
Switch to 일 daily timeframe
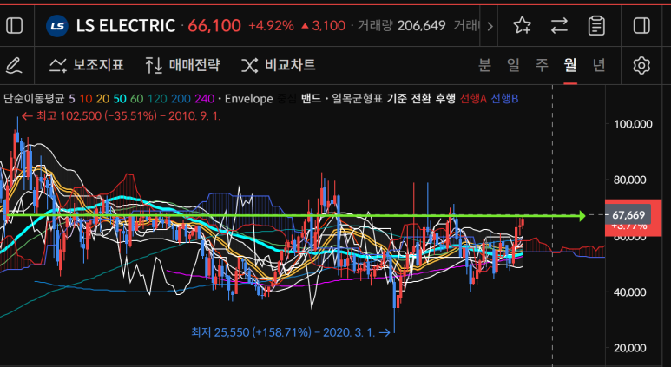click(513, 65)
